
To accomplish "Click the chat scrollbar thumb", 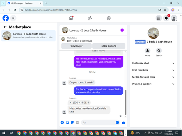I will click(126, 102).
